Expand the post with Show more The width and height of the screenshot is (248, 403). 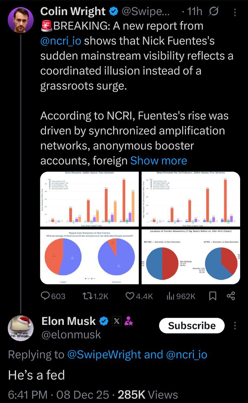pyautogui.click(x=159, y=161)
